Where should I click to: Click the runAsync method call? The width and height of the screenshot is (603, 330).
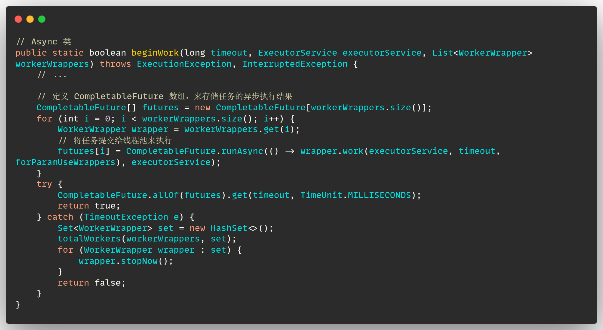pyautogui.click(x=242, y=151)
